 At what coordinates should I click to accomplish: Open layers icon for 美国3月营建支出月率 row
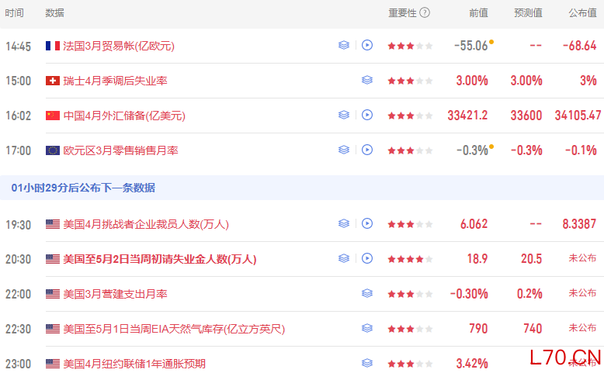pos(367,293)
